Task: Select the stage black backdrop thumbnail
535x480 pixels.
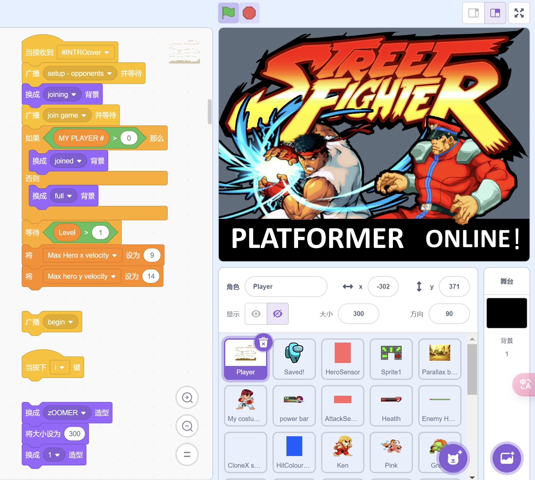Action: 507,313
